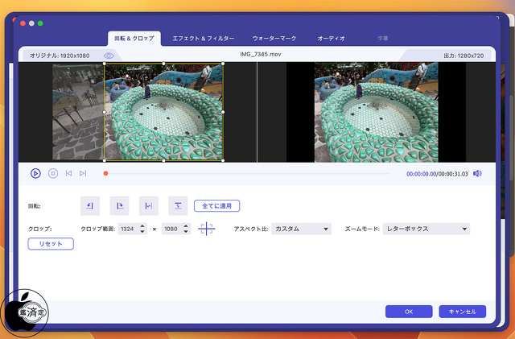The height and width of the screenshot is (339, 515).
Task: Jump to the next frame
Action: tap(83, 173)
